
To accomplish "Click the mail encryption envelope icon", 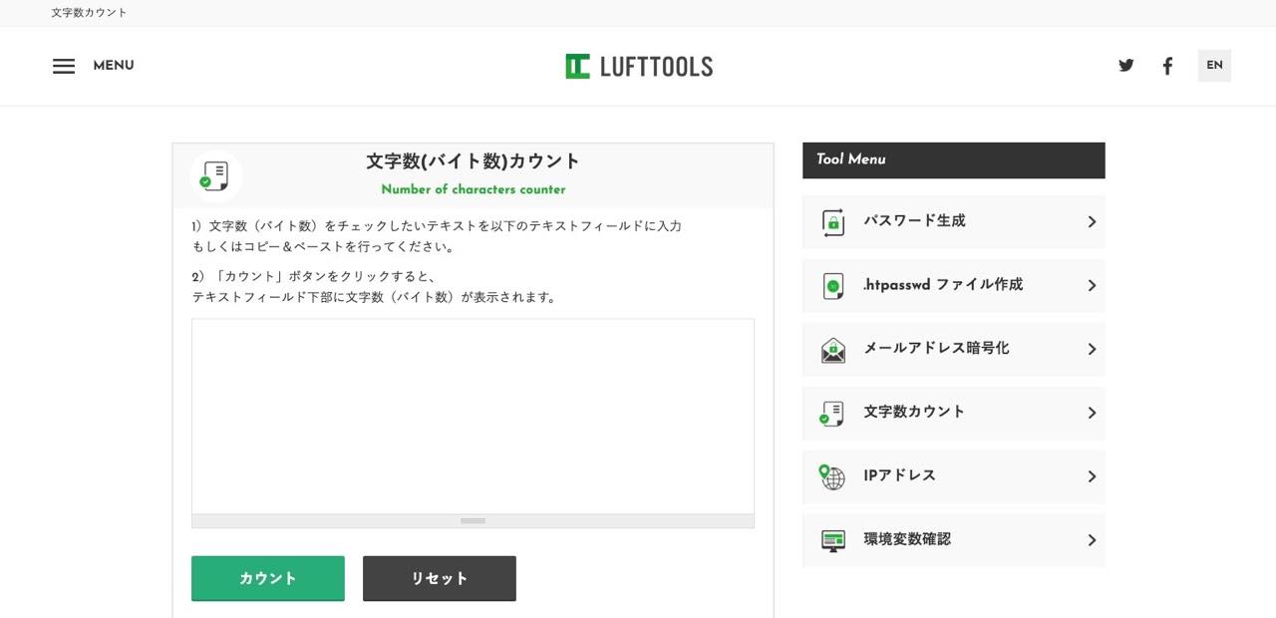I will pyautogui.click(x=832, y=349).
